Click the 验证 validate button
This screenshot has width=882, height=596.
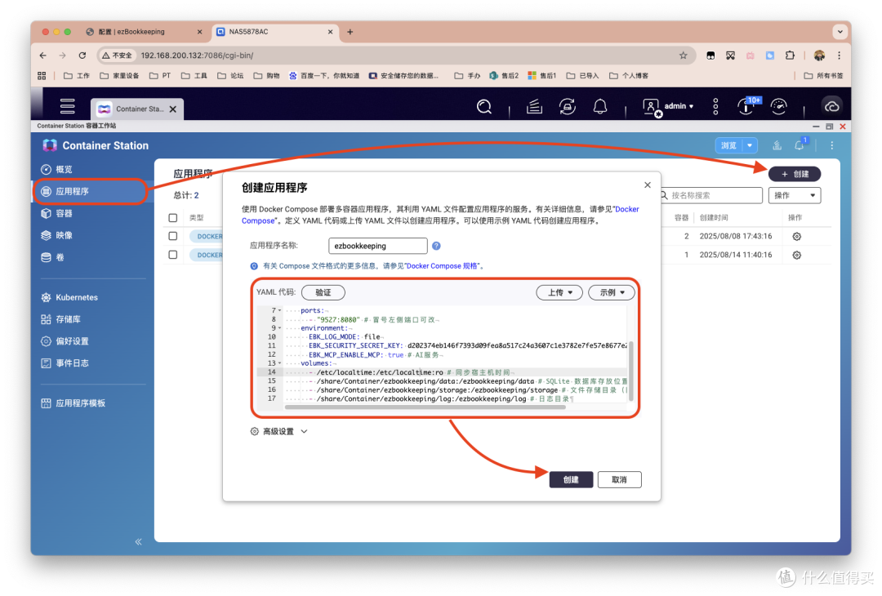coord(323,292)
